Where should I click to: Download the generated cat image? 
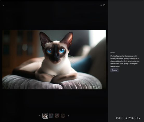101,5
